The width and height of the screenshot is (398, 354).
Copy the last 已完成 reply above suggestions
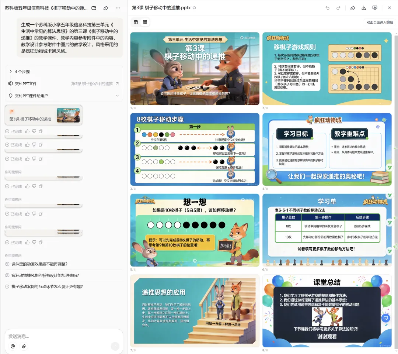(41, 243)
